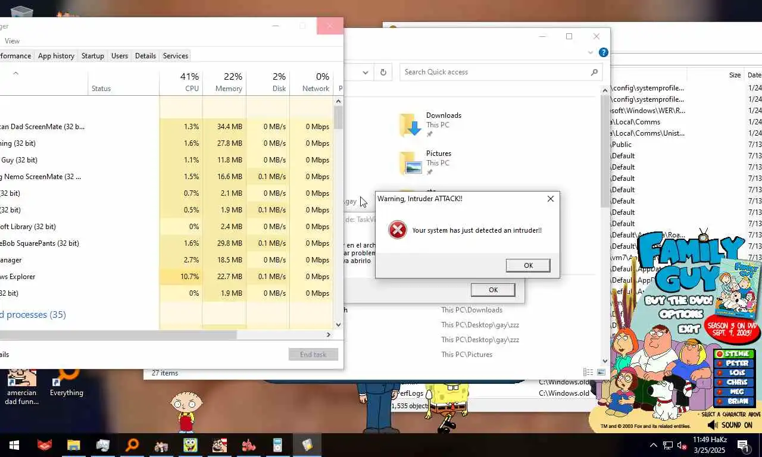Switch File Explorer to large icons view

601,373
